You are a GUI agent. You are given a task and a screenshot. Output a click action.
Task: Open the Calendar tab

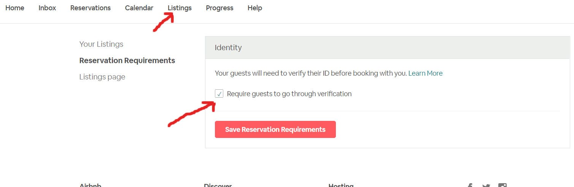coord(139,8)
